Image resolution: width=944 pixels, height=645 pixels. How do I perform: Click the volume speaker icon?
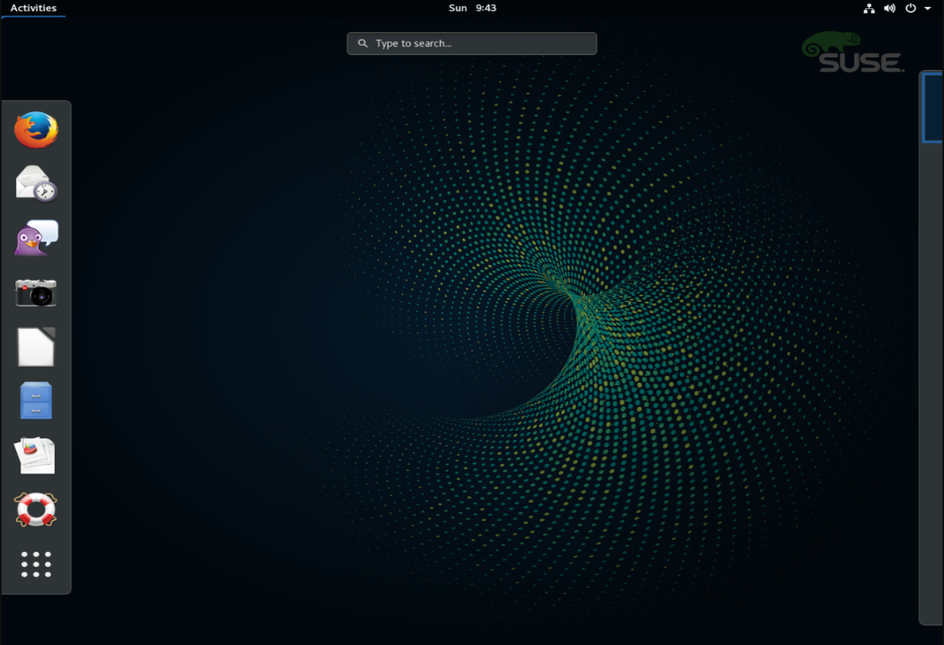890,8
